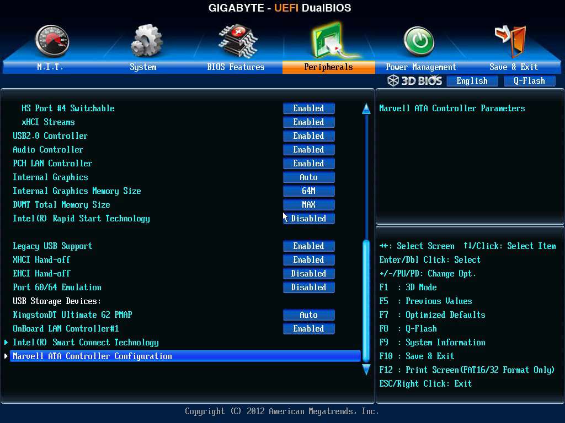Expand Intel Smart Connect Technology arrow
Screen dimensions: 565x423
pos(6,342)
